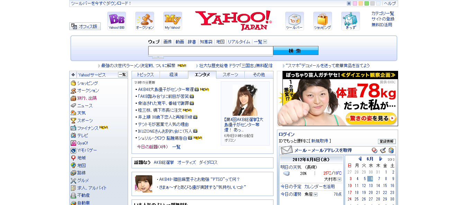Select the エンタメ tab
The width and height of the screenshot is (467, 205).
202,75
